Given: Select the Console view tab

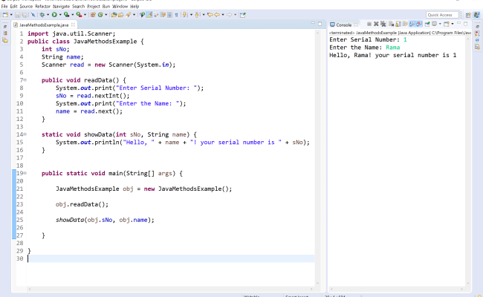Looking at the screenshot, I should (343, 25).
